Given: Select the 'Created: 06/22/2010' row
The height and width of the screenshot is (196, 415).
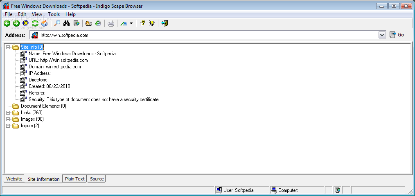Looking at the screenshot, I should [50, 86].
